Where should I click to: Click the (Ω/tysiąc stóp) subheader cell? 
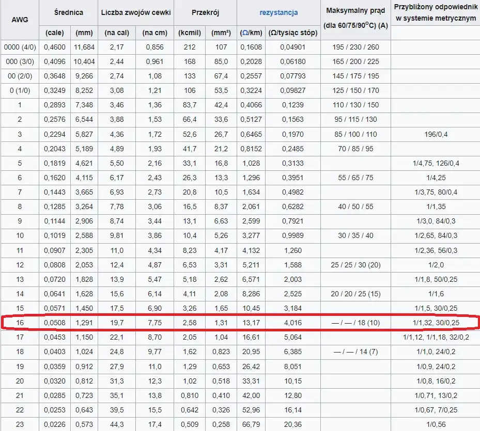point(293,33)
